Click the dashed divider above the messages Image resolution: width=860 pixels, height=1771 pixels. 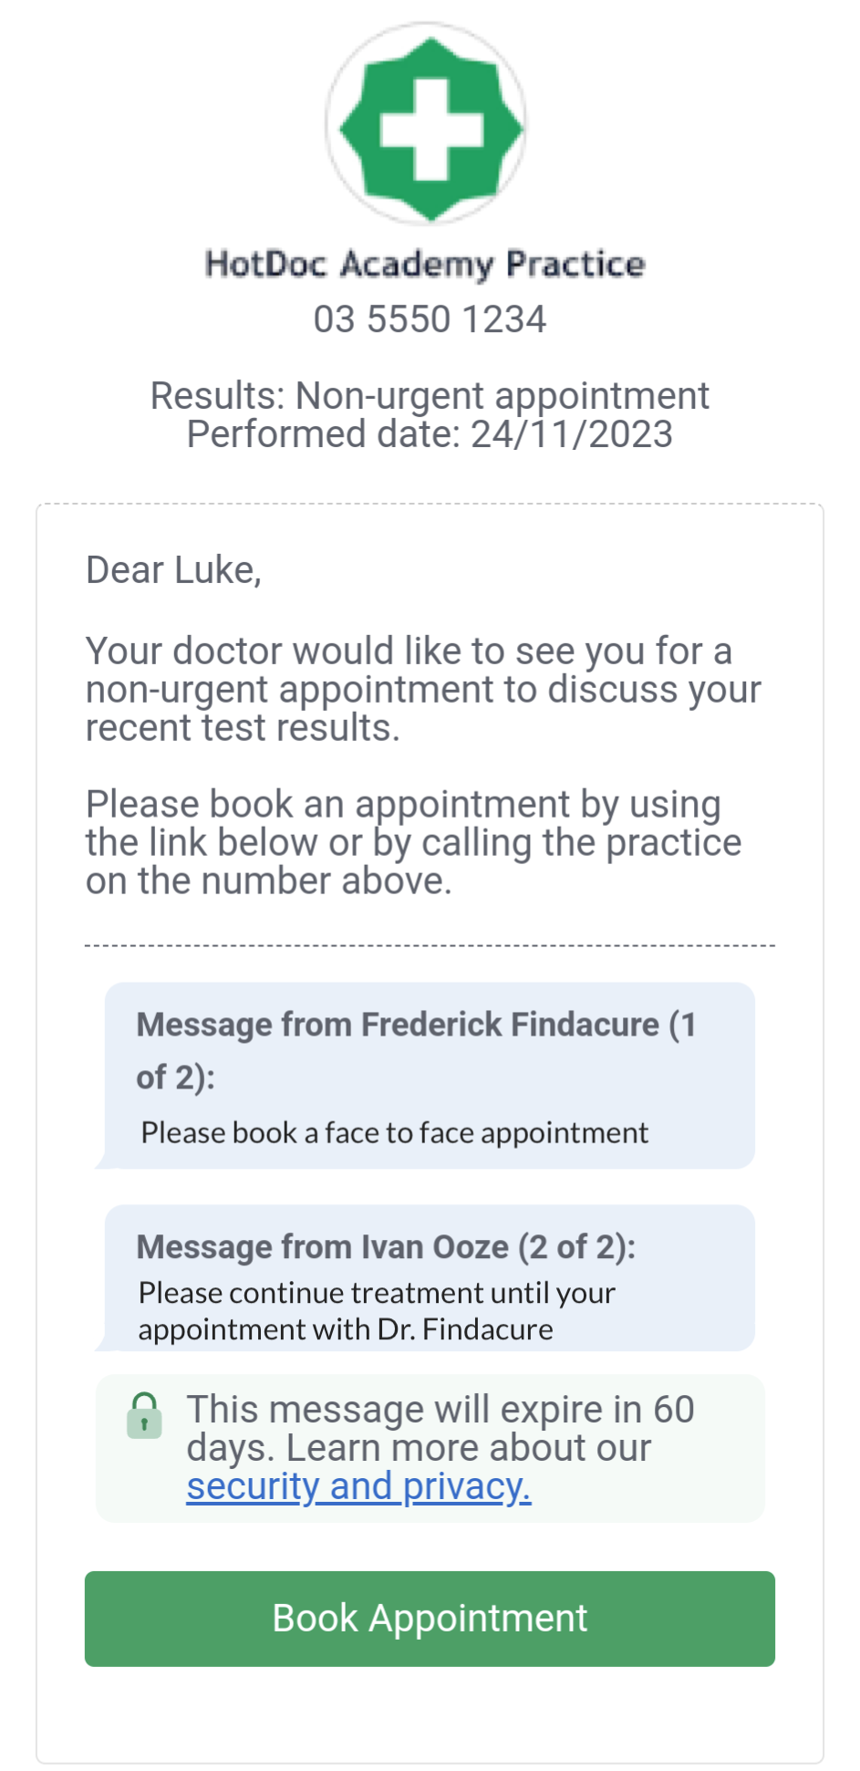(430, 945)
